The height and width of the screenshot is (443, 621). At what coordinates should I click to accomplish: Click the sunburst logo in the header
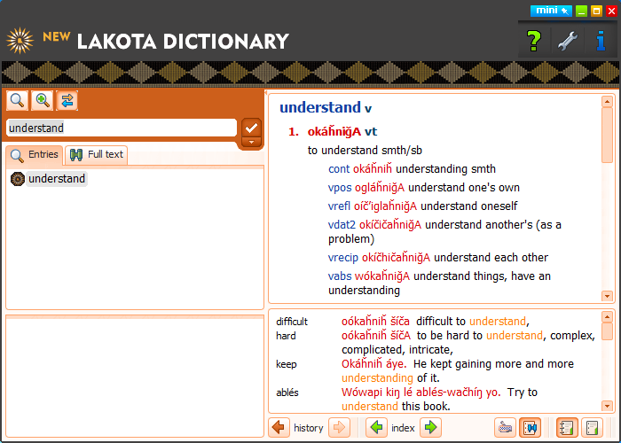click(20, 41)
